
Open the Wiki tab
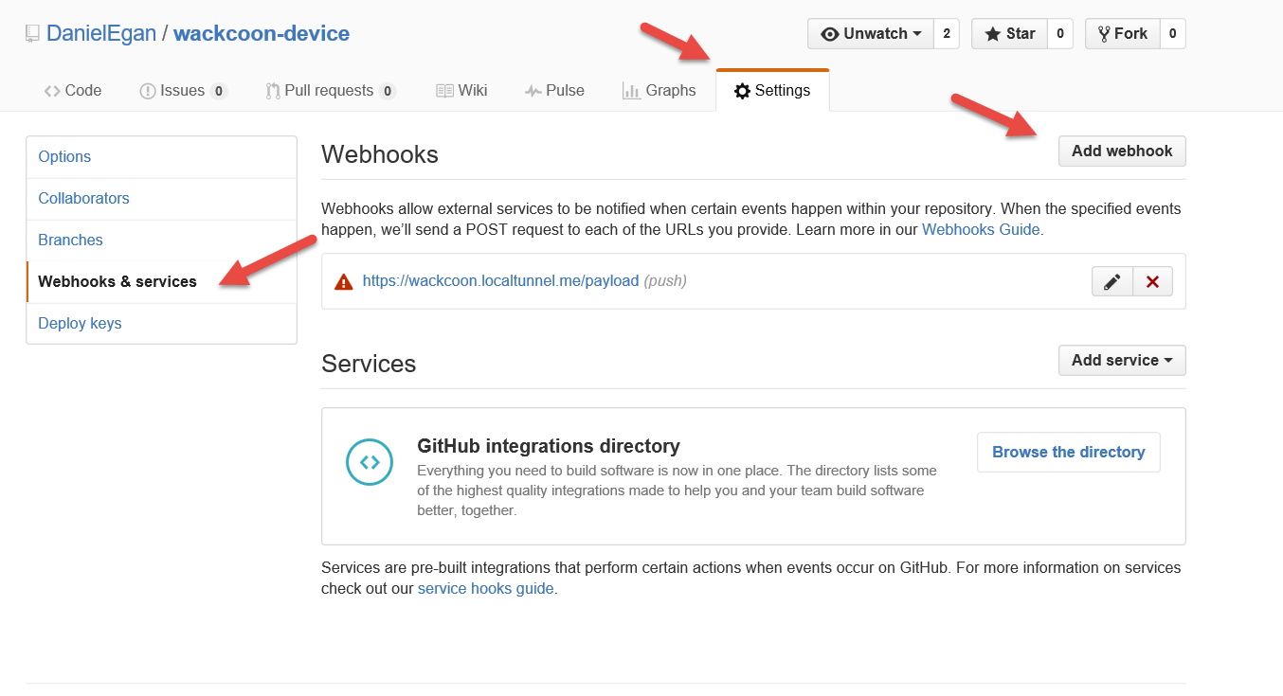461,91
